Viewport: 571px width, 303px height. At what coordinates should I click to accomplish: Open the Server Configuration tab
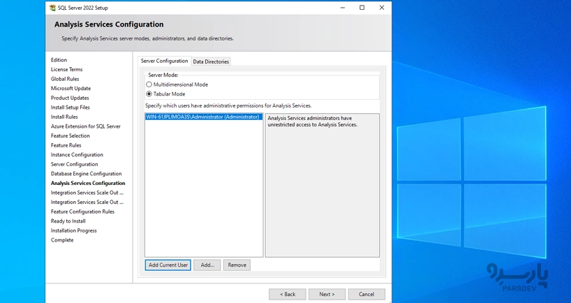click(164, 61)
